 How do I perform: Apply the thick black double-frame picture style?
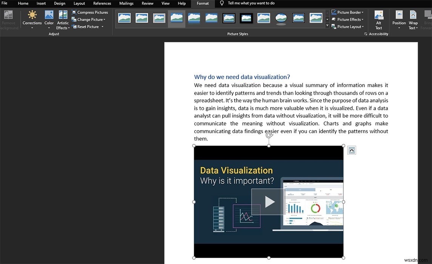point(229,18)
